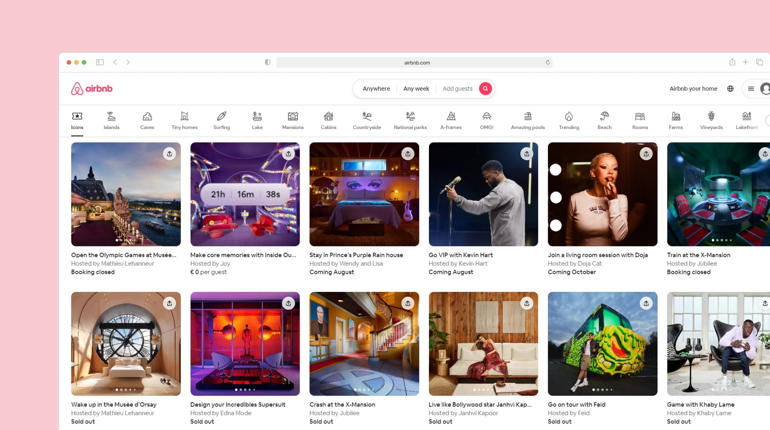
Task: Select the Surfing category
Action: coord(221,121)
